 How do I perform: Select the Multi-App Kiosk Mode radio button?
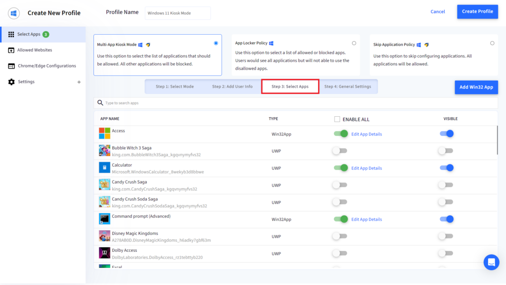[x=216, y=43]
